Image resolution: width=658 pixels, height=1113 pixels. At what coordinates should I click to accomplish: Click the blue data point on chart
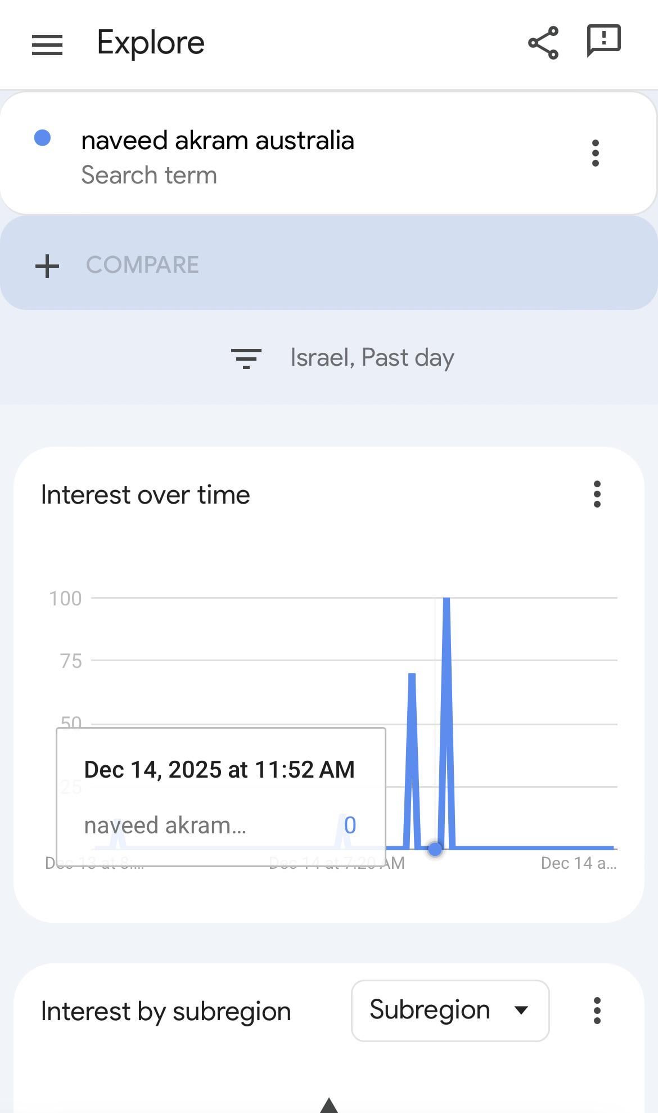(x=435, y=849)
